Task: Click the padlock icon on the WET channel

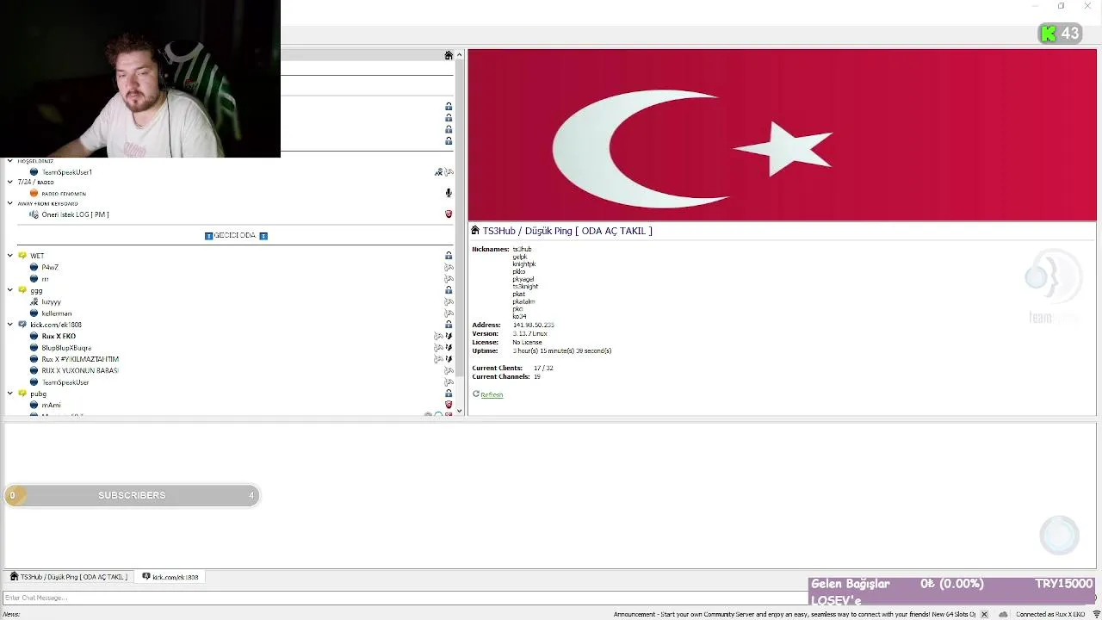Action: (x=449, y=256)
